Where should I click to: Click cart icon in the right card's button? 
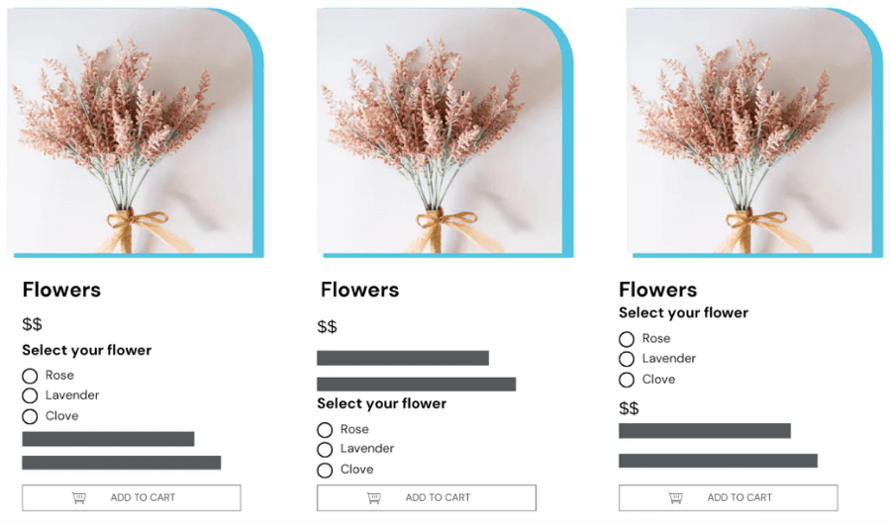[676, 497]
